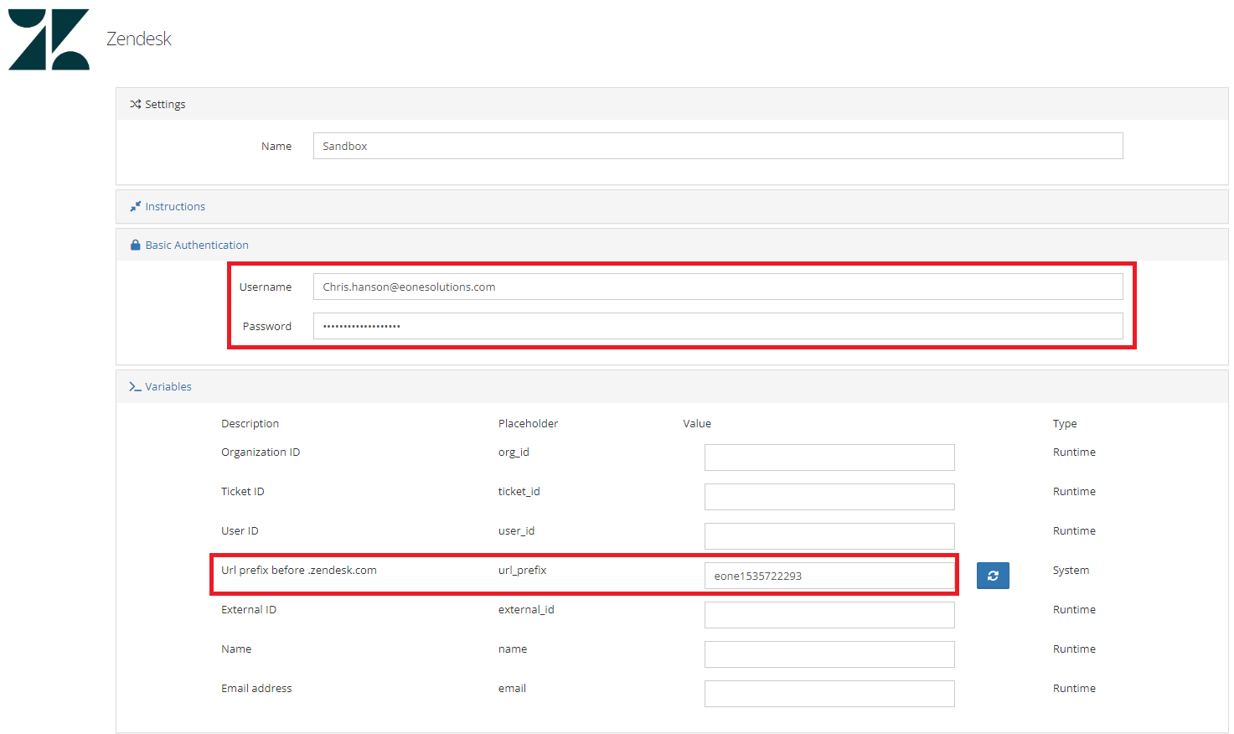1234x734 pixels.
Task: Click the name variable value field
Action: click(829, 654)
